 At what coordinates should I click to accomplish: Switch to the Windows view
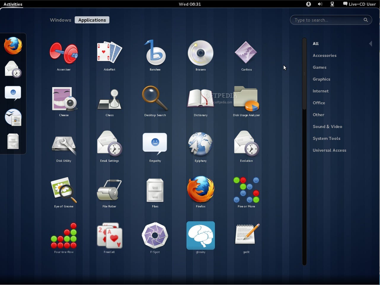60,20
